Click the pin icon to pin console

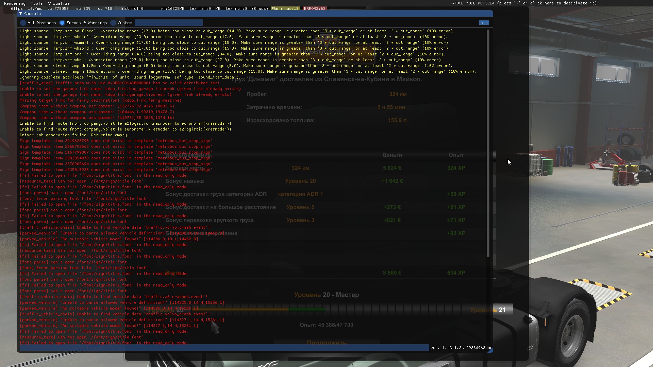coord(484,22)
